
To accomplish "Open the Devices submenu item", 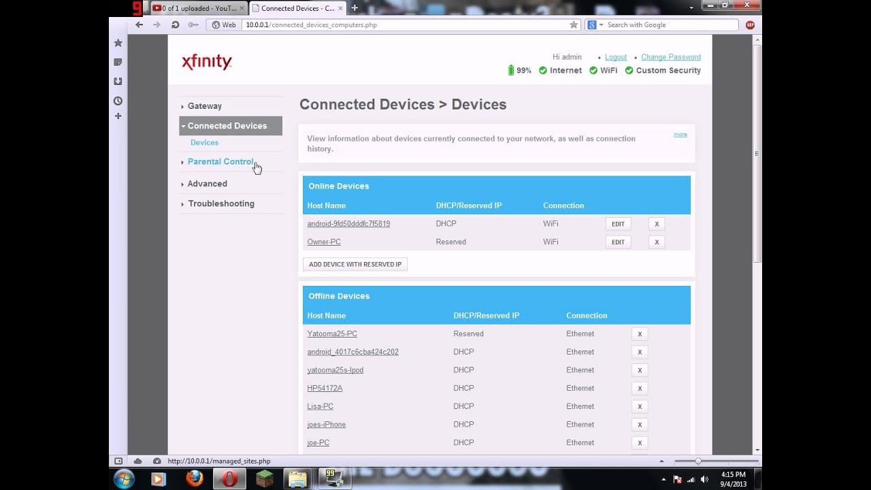I will click(x=204, y=142).
